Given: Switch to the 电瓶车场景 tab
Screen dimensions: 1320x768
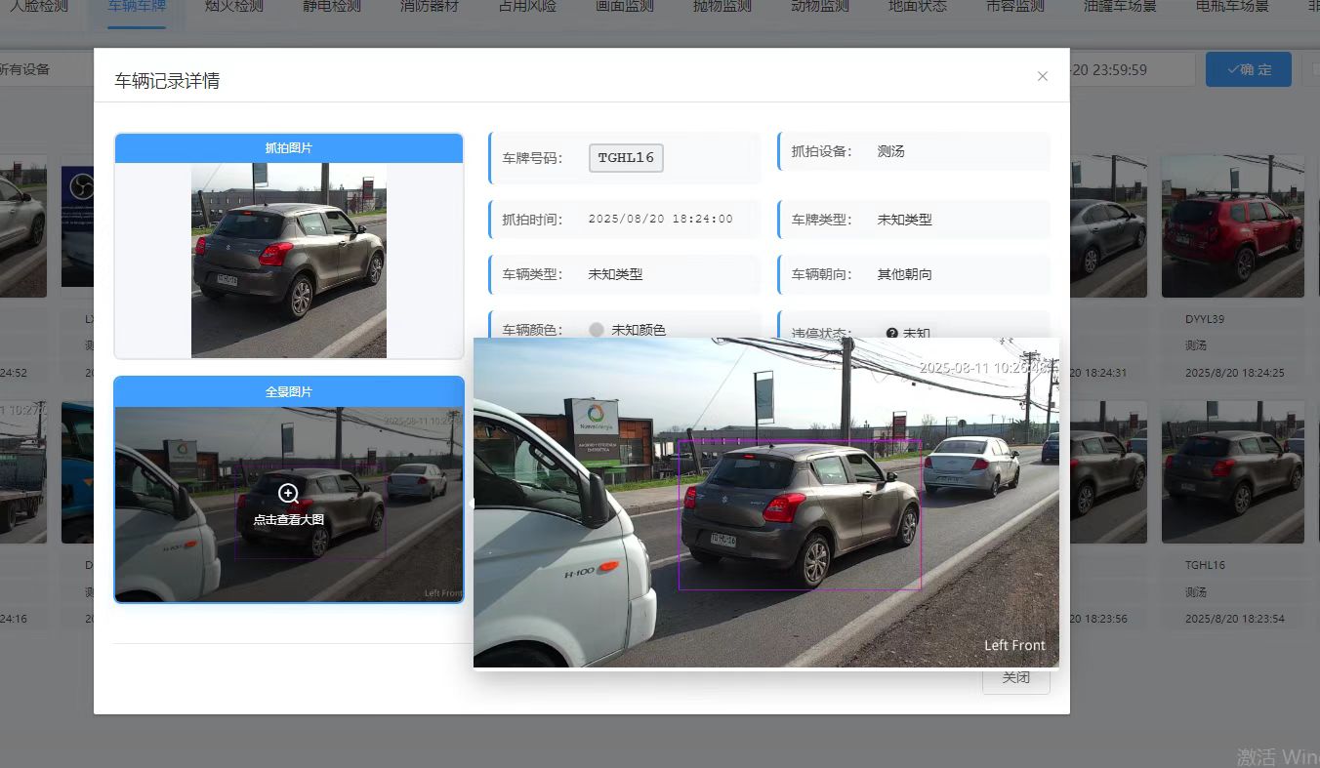Looking at the screenshot, I should point(1232,6).
